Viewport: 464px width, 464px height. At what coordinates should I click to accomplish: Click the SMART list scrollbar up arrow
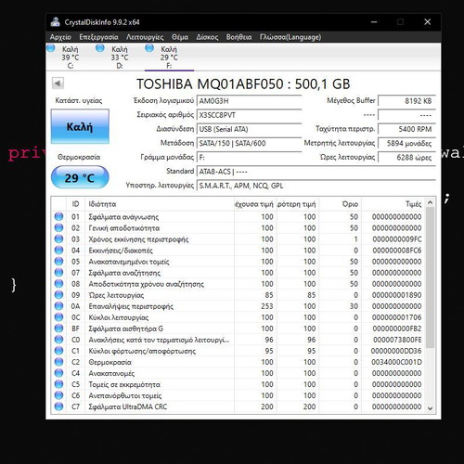430,202
